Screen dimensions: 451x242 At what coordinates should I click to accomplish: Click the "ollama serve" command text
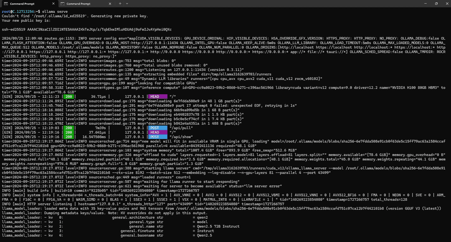(x=54, y=11)
